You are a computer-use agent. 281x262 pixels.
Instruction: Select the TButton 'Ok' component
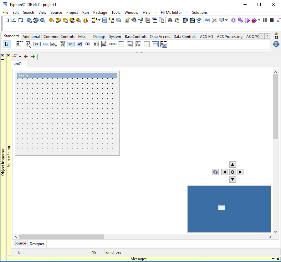[x=37, y=44]
